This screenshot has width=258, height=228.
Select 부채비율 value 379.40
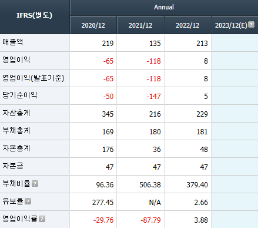coord(197,185)
